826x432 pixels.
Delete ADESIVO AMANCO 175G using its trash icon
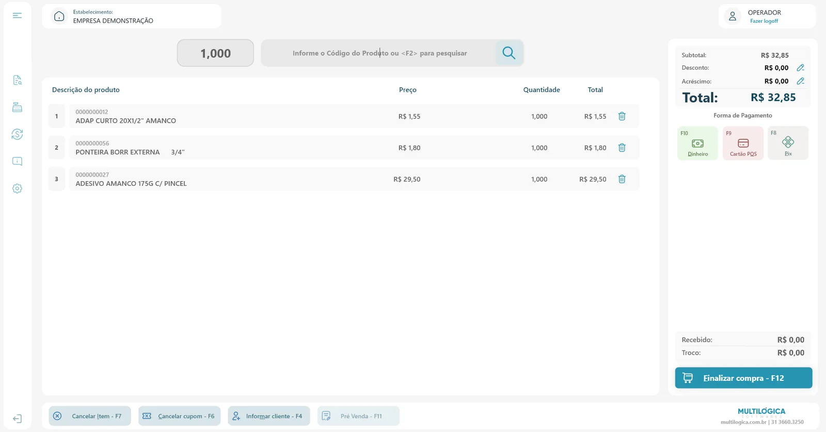coord(622,179)
